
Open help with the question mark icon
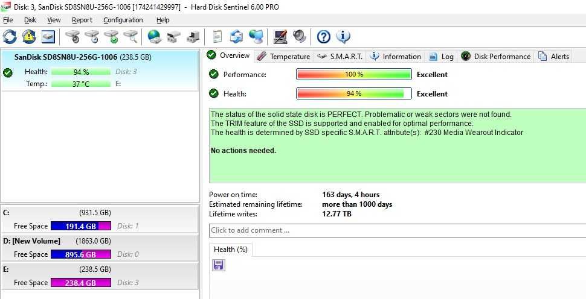point(324,37)
